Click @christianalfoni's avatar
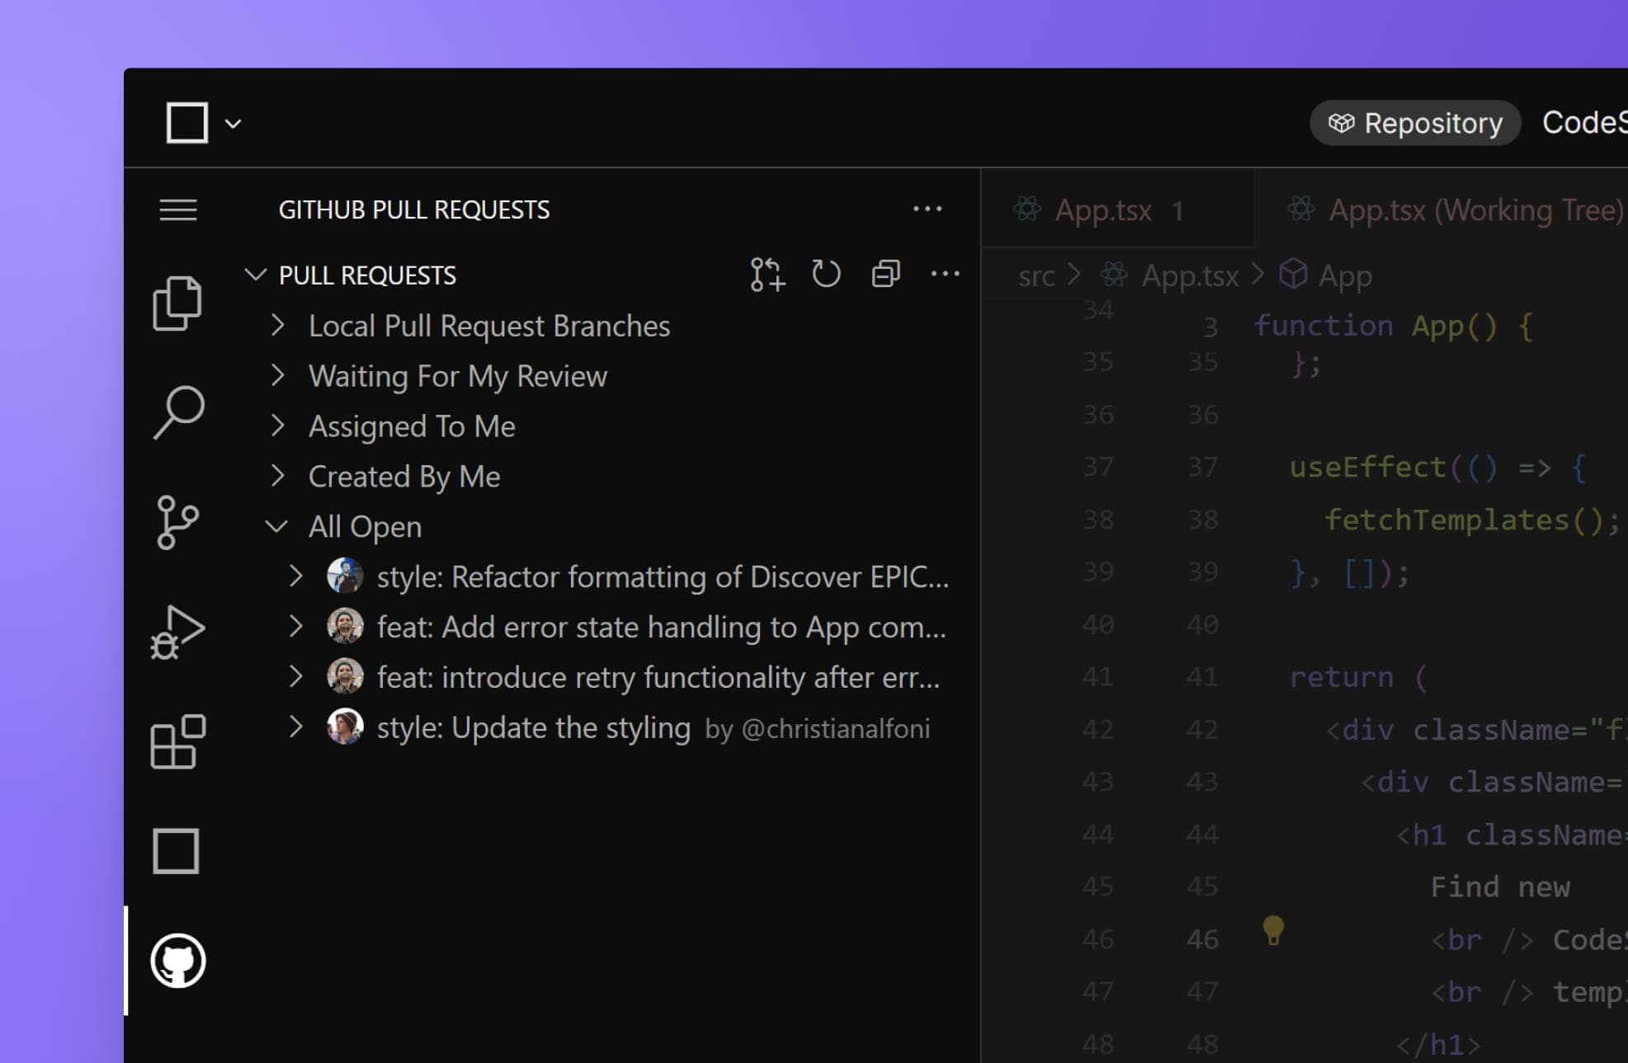Screen dimensions: 1628x1063 (x=346, y=727)
